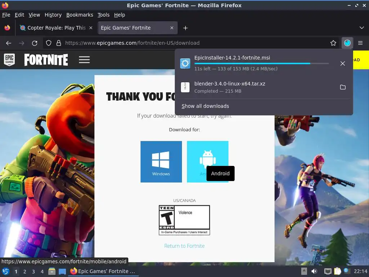Switch to workspace 2
Screen dimensions: 369x277
click(25, 272)
